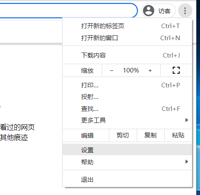
Task: Open the 访客 guest profile button
Action: [159, 11]
